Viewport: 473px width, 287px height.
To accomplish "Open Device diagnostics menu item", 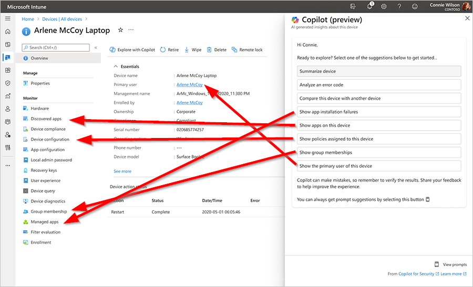I will coord(44,201).
